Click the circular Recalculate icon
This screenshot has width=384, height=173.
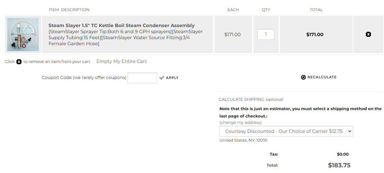tap(303, 77)
